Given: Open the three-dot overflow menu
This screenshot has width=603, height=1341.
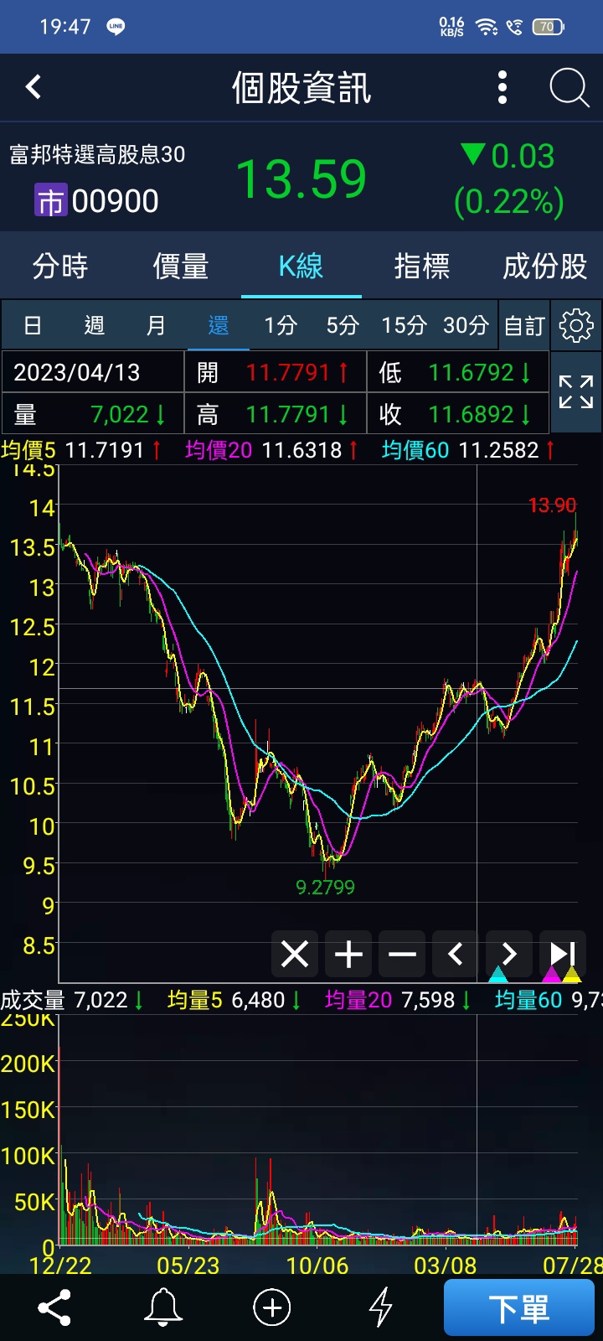Looking at the screenshot, I should (x=502, y=87).
